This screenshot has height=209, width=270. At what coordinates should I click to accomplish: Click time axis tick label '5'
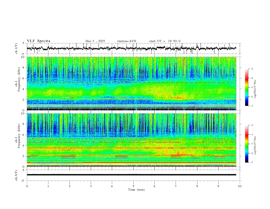133,186
